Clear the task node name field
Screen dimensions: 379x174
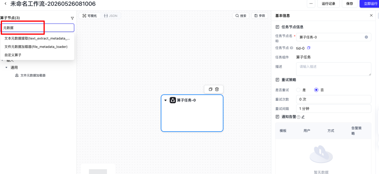tap(366, 37)
